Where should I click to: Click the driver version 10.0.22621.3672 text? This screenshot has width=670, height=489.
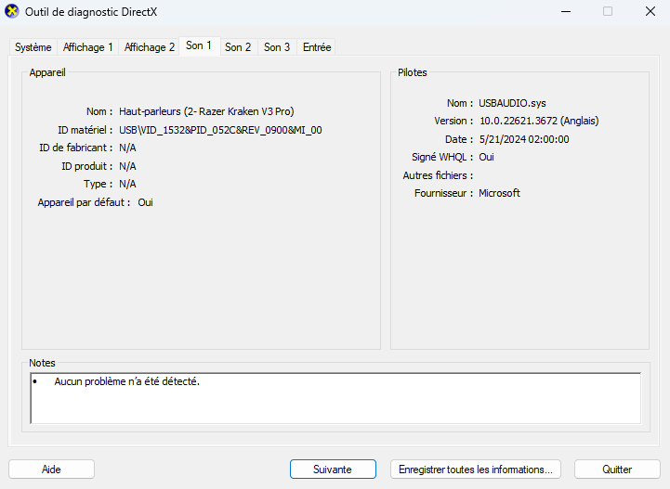[x=539, y=121]
